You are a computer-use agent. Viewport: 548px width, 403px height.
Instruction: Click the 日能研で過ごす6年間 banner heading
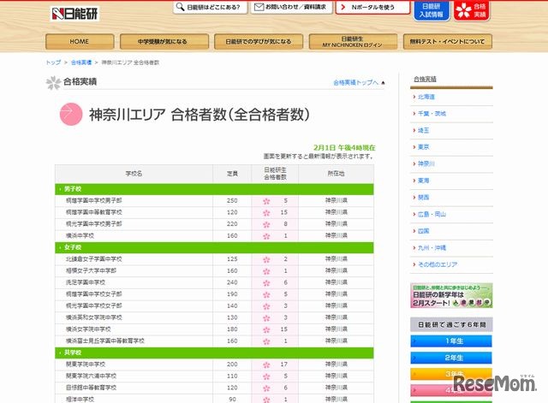point(451,324)
